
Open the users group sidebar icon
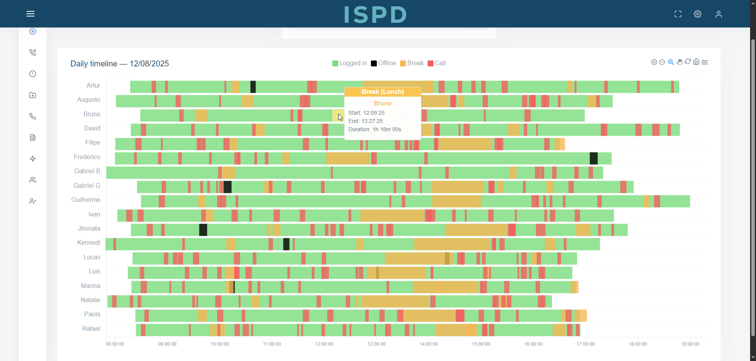click(33, 180)
